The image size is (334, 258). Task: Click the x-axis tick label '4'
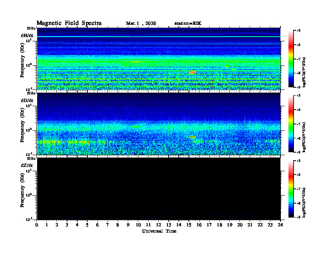[x=77, y=225]
